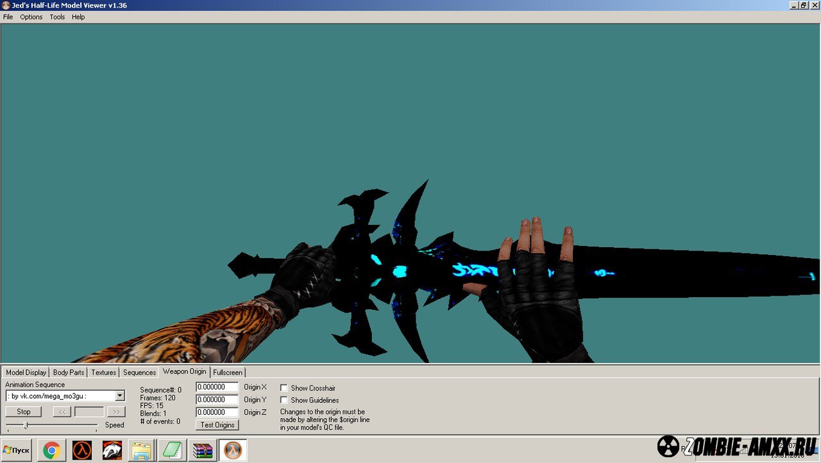
Task: Click the Test Origins button
Action: [217, 425]
